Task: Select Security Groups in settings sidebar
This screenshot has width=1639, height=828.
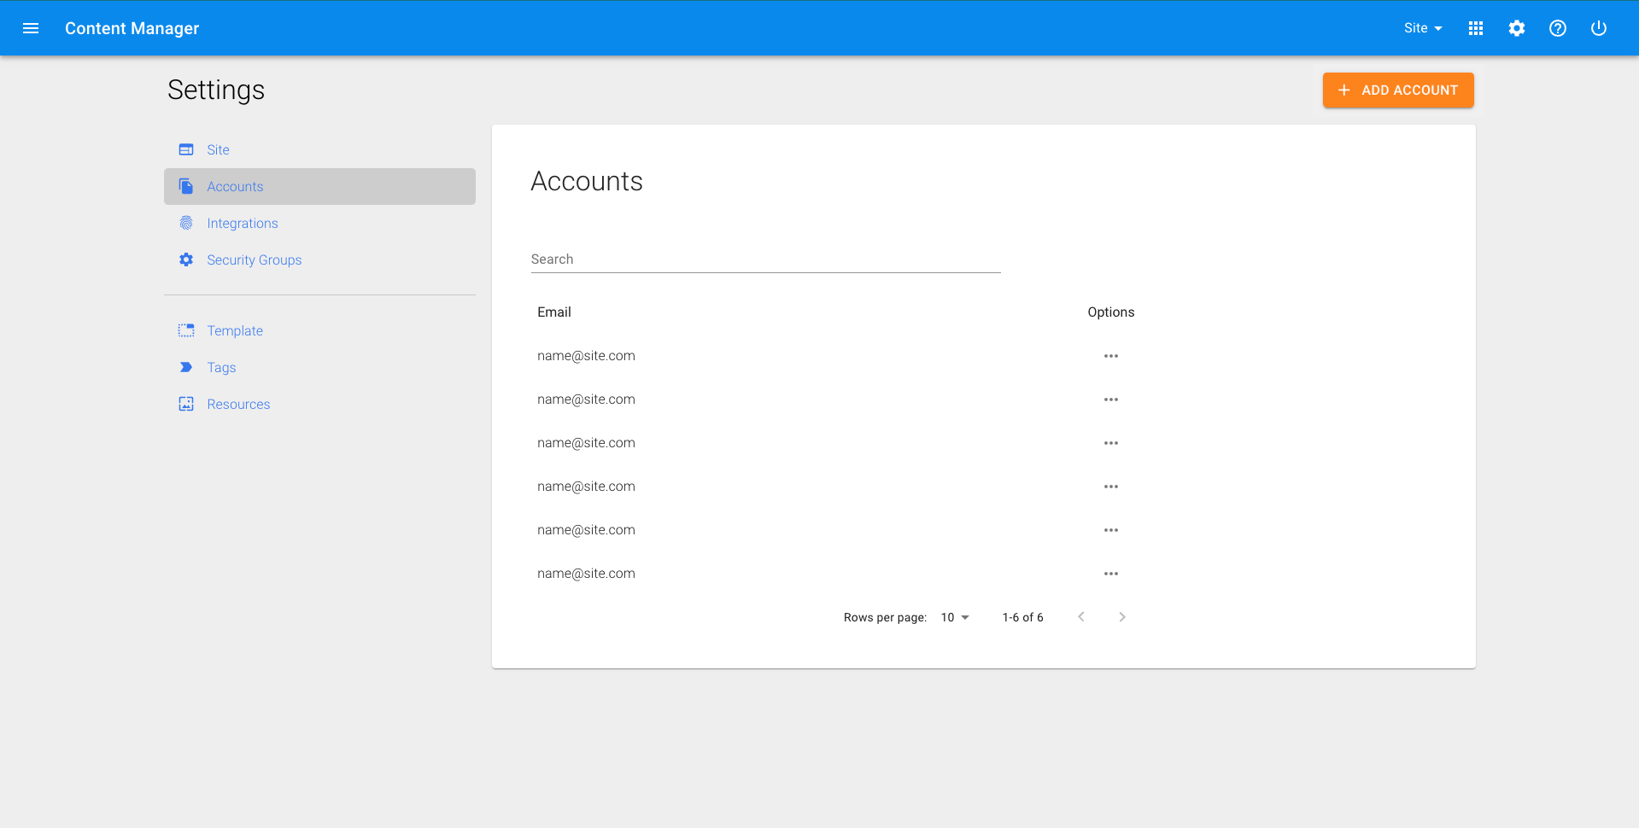Action: pyautogui.click(x=254, y=259)
